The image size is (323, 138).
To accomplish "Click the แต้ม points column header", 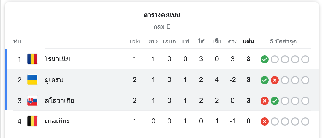I will (248, 41).
